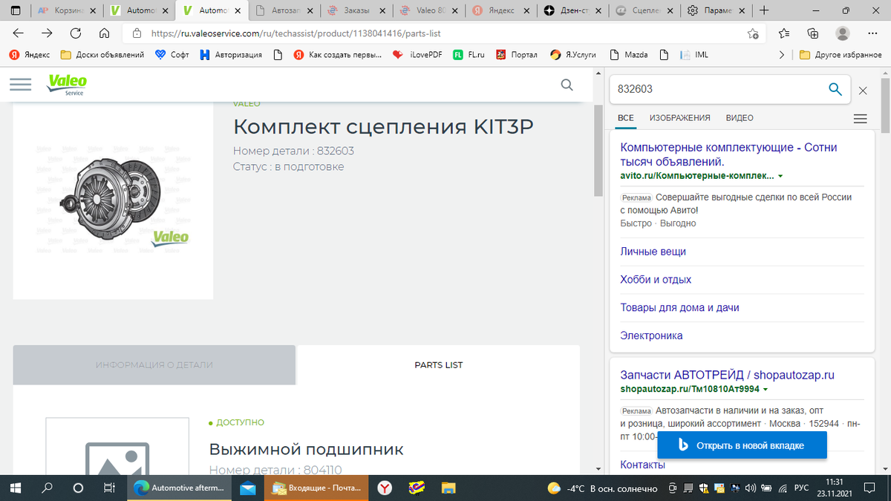The image size is (891, 501).
Task: Switch to the Дзен-ст browser tab
Action: tap(574, 10)
